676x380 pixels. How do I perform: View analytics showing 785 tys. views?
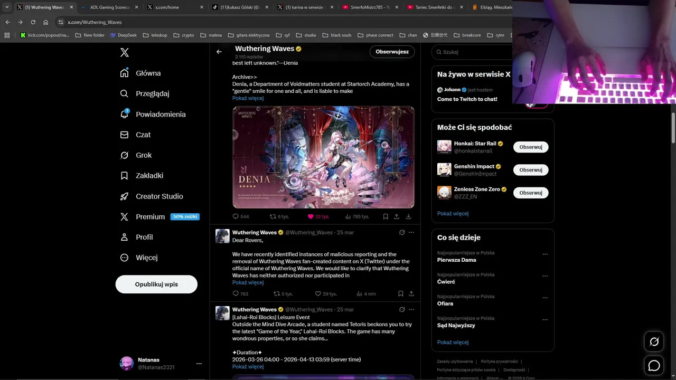click(357, 216)
